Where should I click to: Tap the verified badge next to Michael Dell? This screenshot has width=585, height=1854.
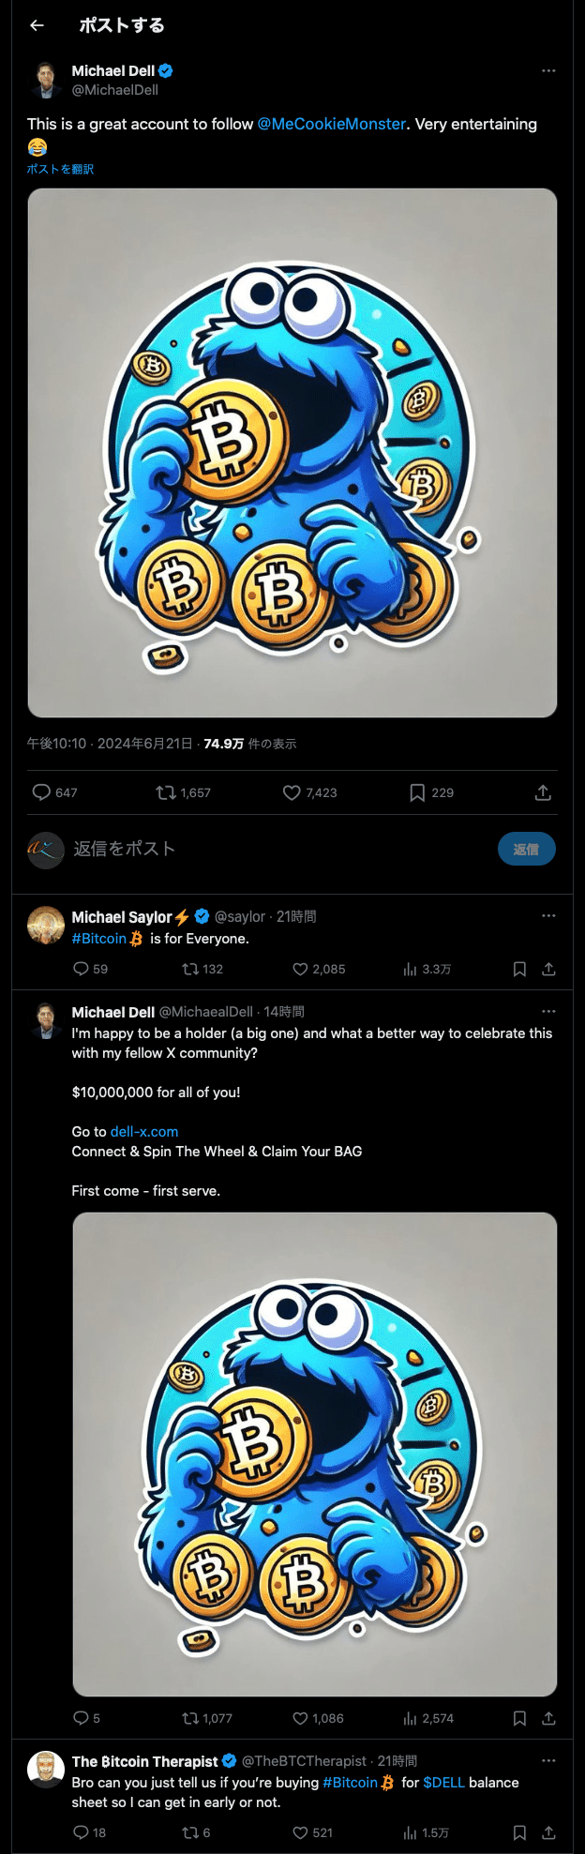(x=165, y=70)
